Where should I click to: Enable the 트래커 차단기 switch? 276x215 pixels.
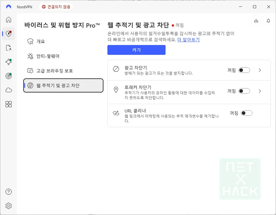(x=244, y=91)
